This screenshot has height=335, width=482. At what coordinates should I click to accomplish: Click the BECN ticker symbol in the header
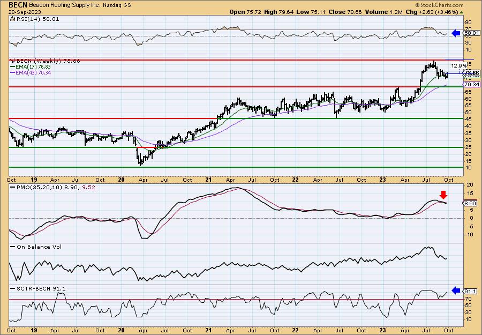[x=18, y=5]
